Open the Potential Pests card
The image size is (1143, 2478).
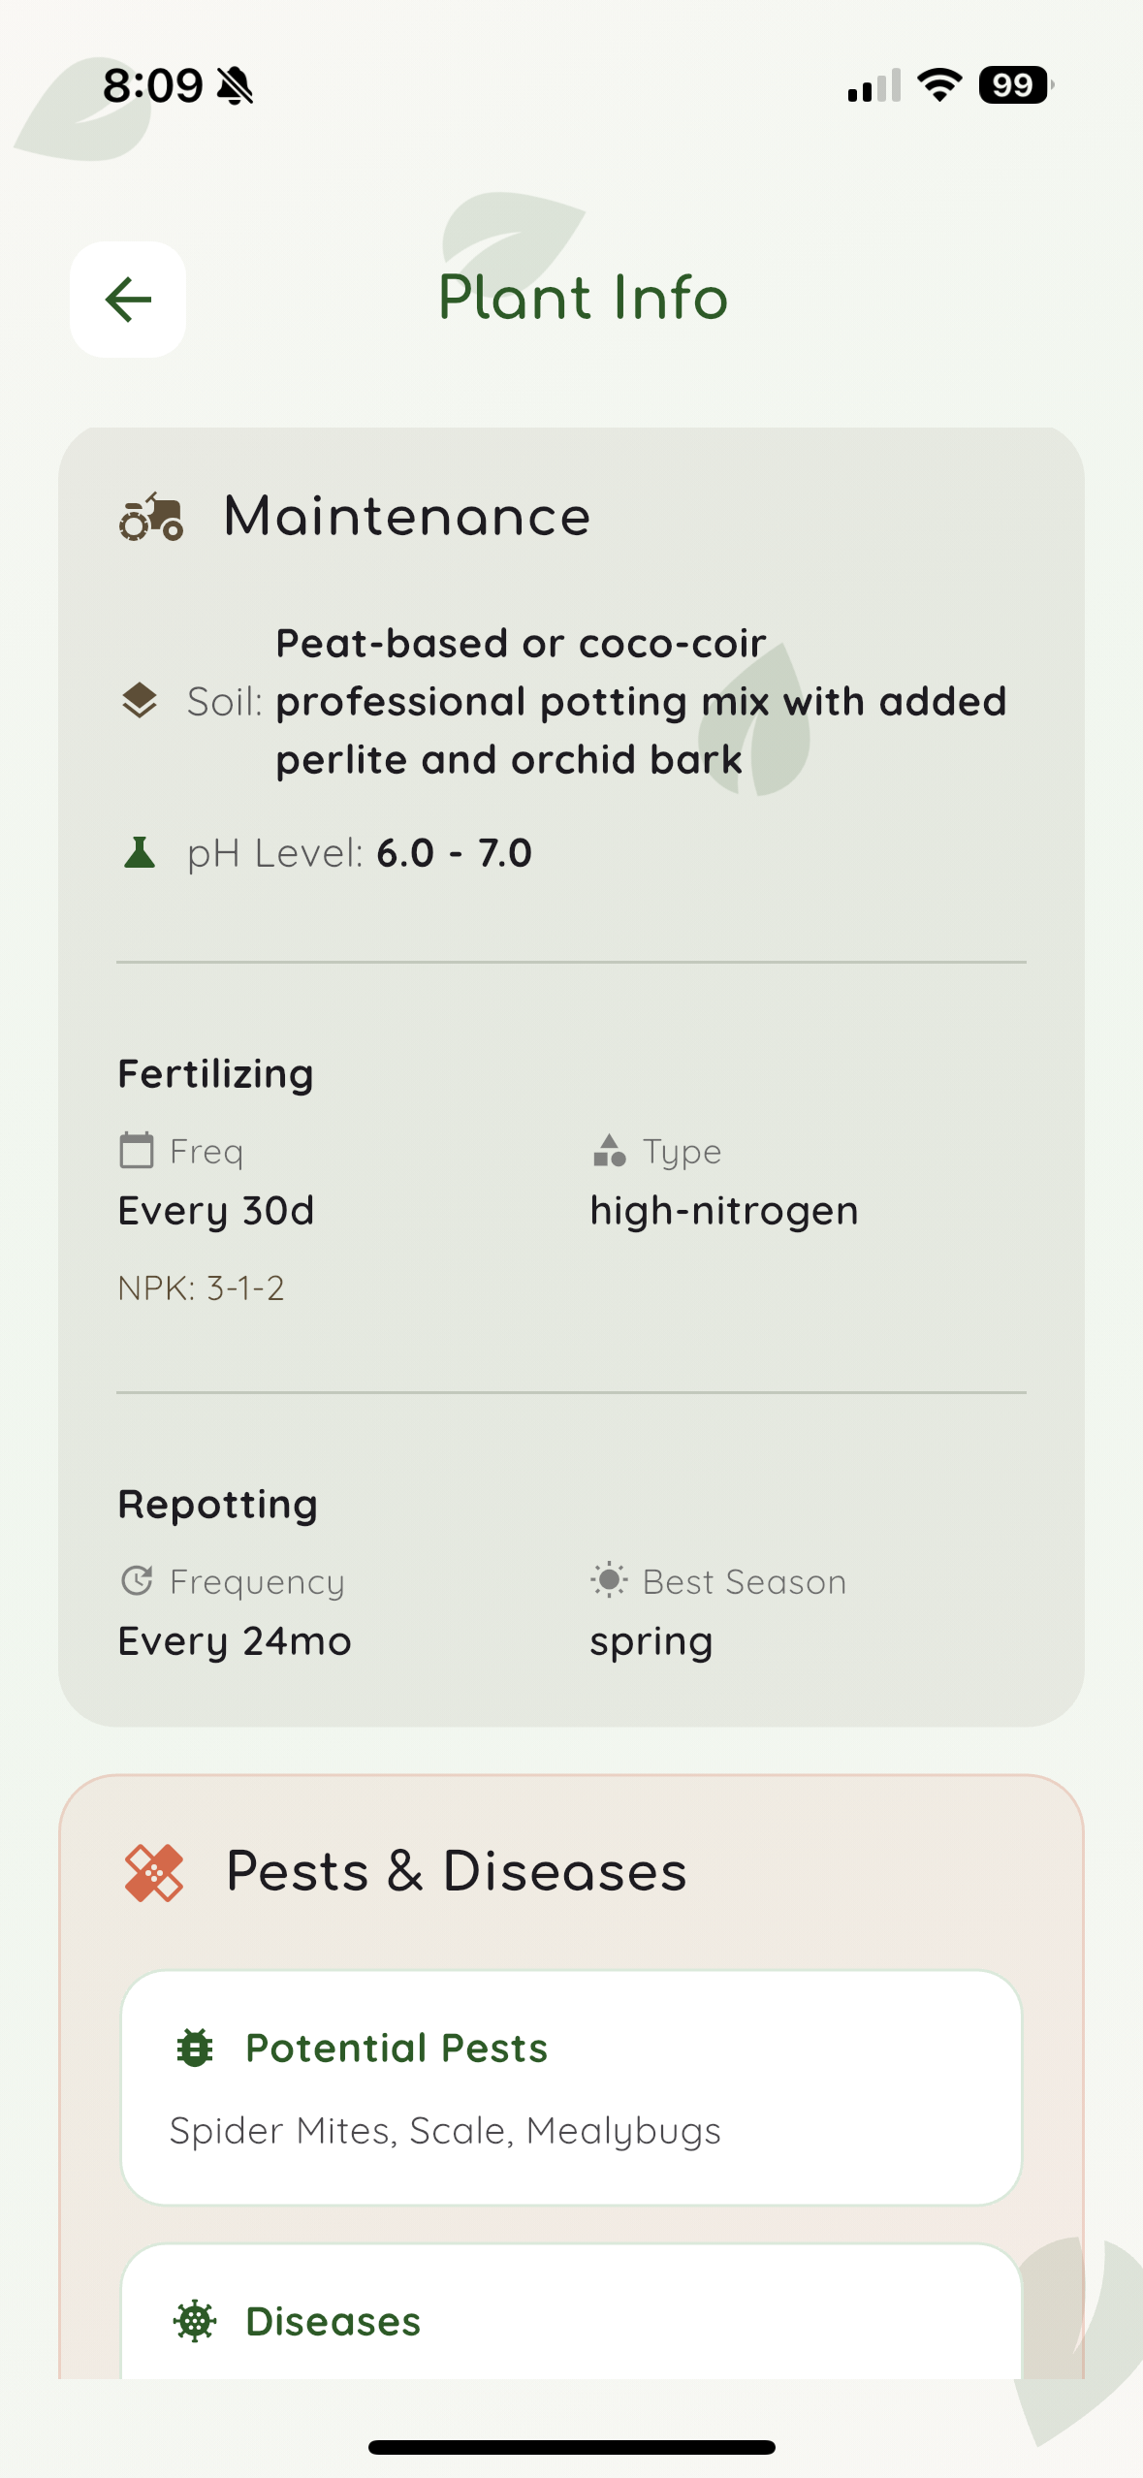tap(571, 2087)
